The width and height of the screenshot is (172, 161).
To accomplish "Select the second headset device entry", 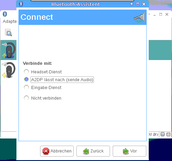I will click(x=9, y=70).
